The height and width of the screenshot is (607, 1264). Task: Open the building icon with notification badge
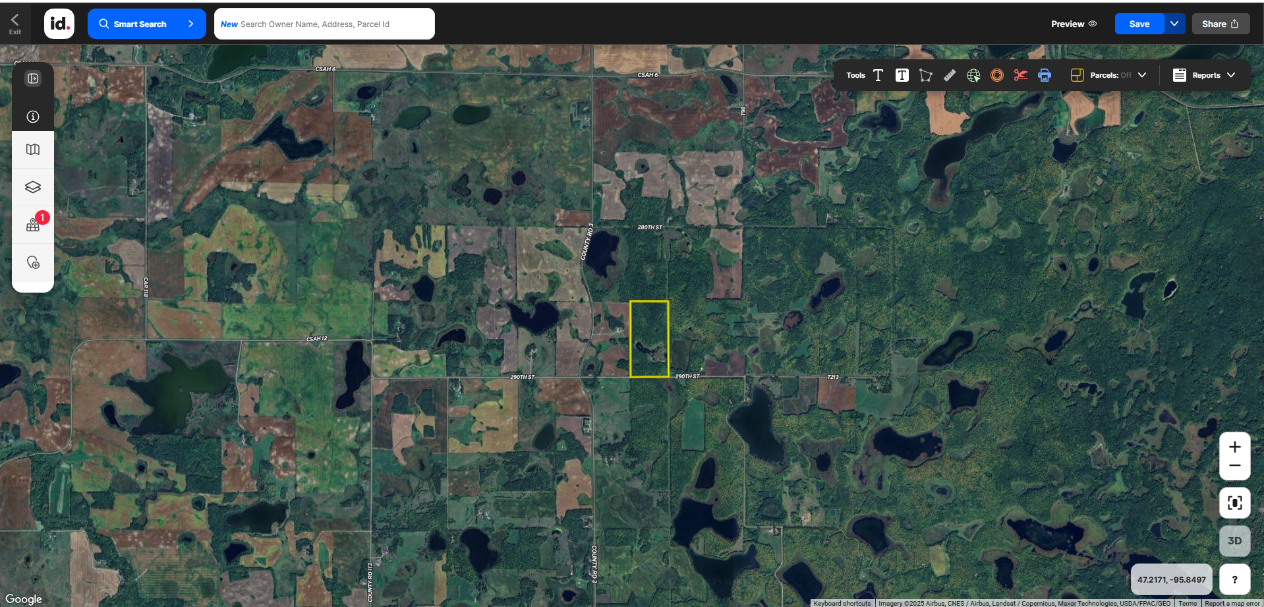pyautogui.click(x=33, y=225)
